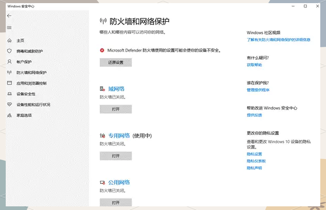Open the 隐私声明 link
The image size is (326, 210).
tap(254, 168)
